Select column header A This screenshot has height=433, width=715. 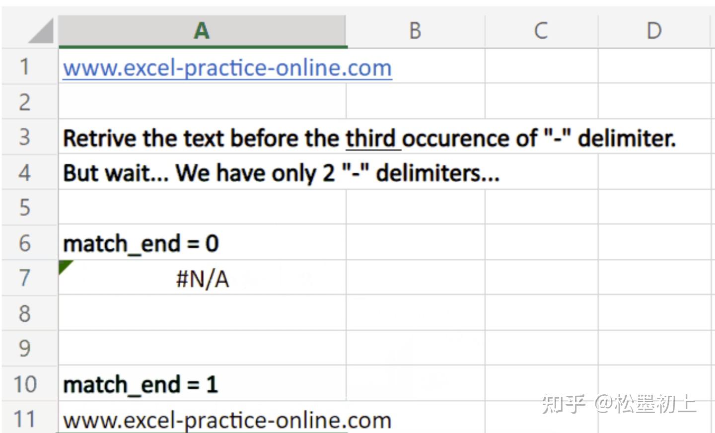coord(201,31)
